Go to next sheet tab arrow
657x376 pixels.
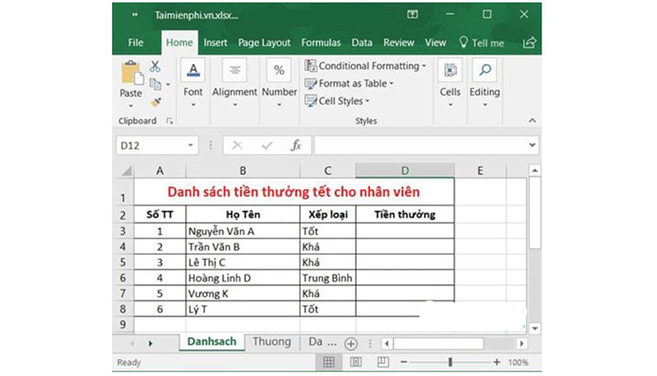(151, 344)
